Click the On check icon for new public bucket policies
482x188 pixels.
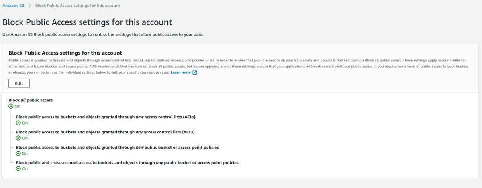click(x=18, y=153)
